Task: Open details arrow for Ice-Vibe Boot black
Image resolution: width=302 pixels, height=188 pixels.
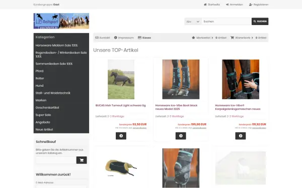Action: coord(181,136)
